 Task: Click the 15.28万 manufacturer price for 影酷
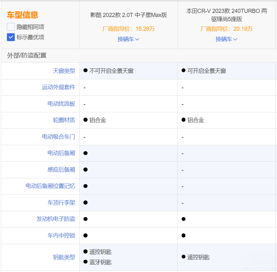click(145, 29)
